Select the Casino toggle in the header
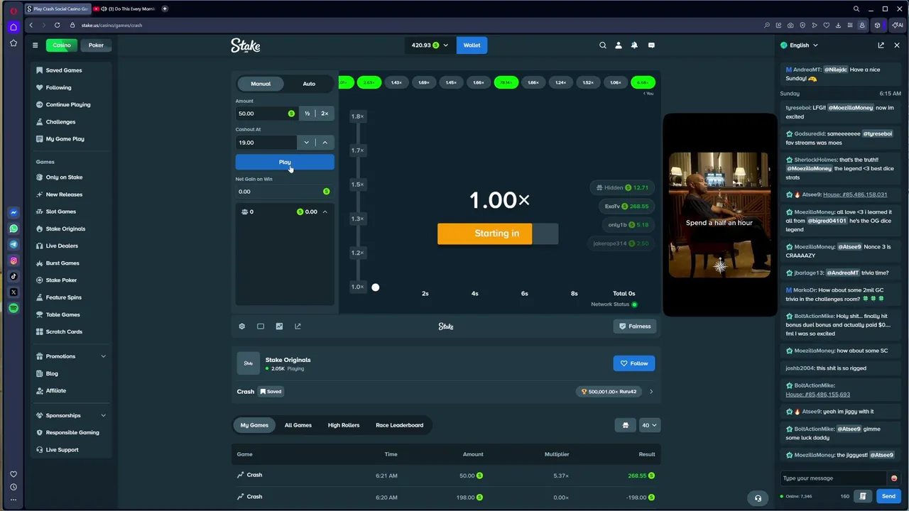909x511 pixels. click(62, 45)
